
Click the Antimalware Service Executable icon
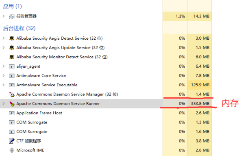tap(12, 85)
